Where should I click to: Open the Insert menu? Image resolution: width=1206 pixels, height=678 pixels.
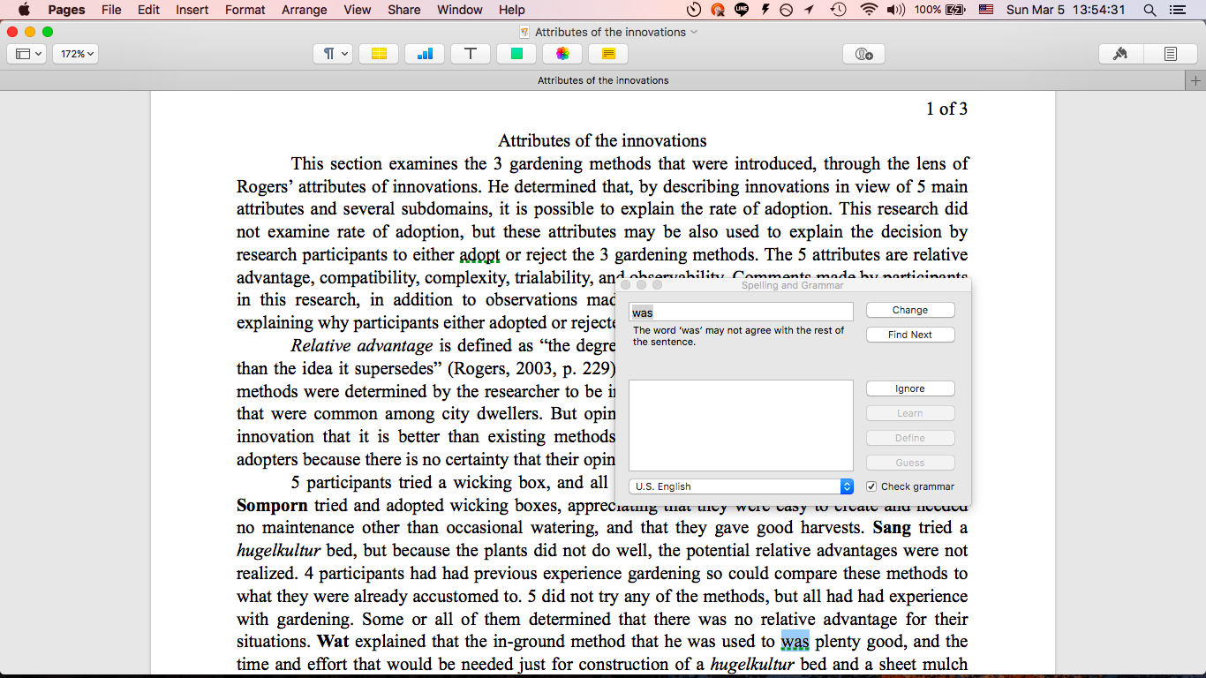pos(192,10)
